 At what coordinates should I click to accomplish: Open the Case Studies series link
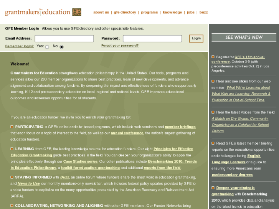click(x=81, y=161)
